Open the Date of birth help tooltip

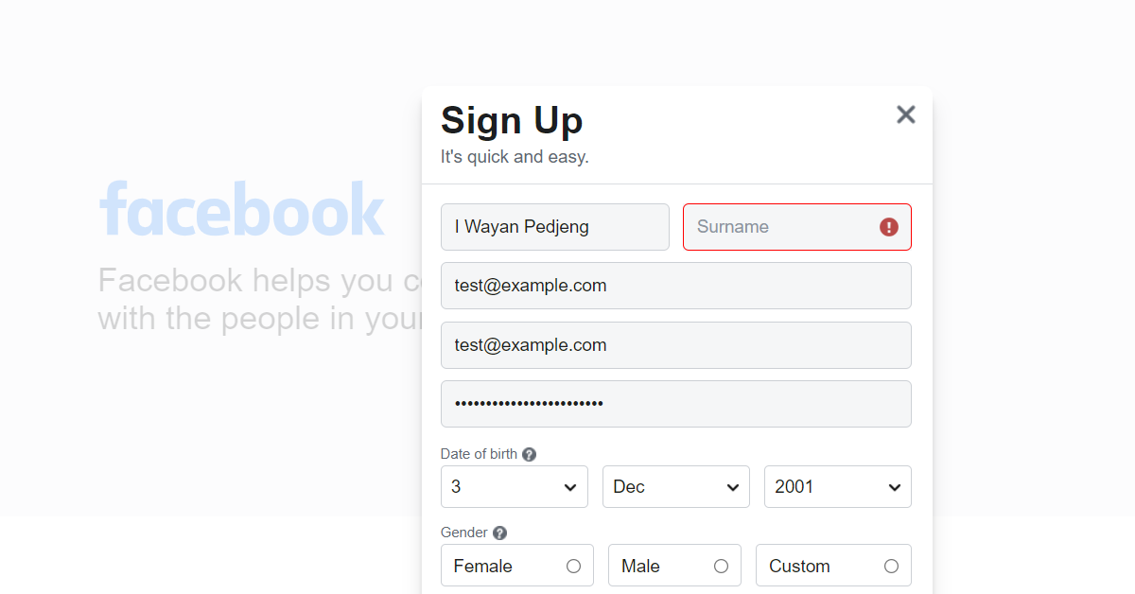(x=530, y=454)
